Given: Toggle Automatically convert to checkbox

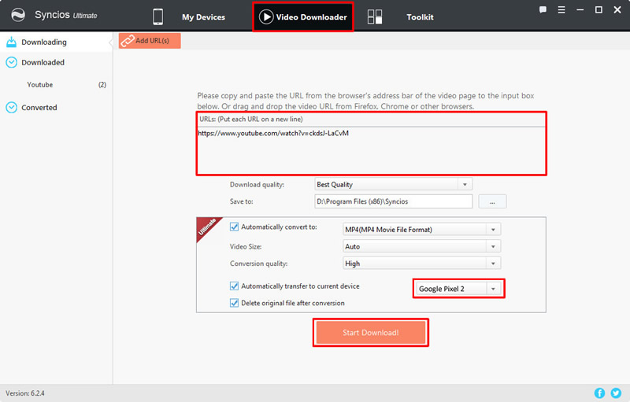Looking at the screenshot, I should [x=234, y=227].
